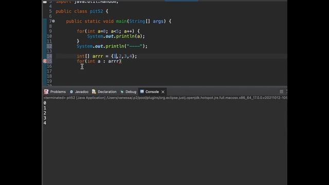
Task: Click the terminated pit52 launch description text
Action: tap(165, 98)
